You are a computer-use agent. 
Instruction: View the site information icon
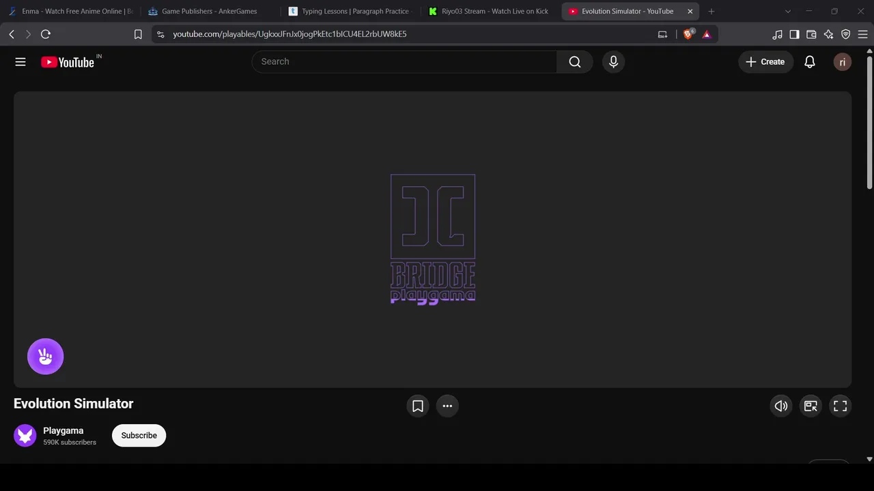pyautogui.click(x=160, y=34)
